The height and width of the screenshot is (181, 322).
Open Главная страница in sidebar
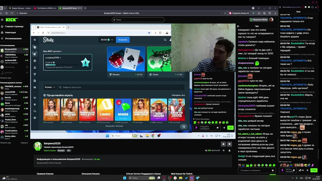[x=14, y=26]
